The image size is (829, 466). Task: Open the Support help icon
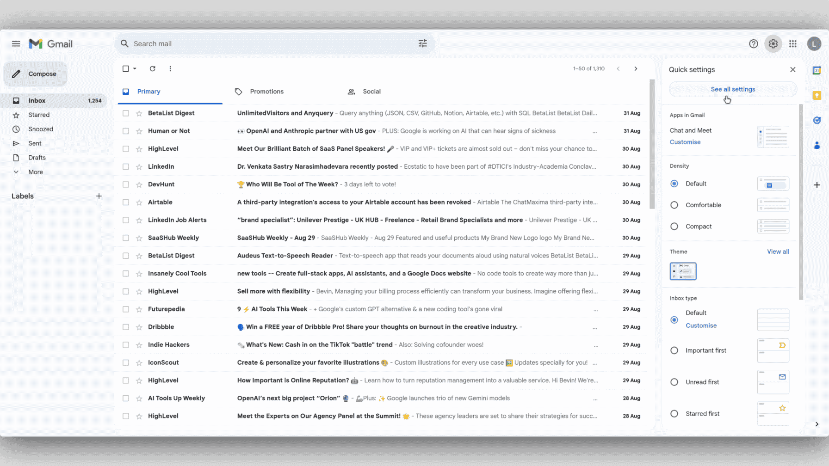point(754,44)
